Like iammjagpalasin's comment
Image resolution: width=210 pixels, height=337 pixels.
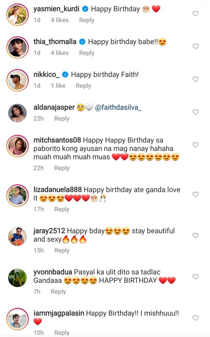[x=196, y=318]
